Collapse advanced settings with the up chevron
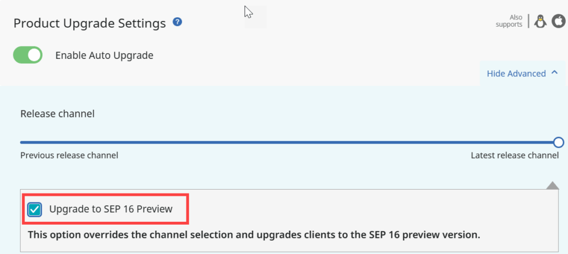The width and height of the screenshot is (568, 254). tap(554, 73)
